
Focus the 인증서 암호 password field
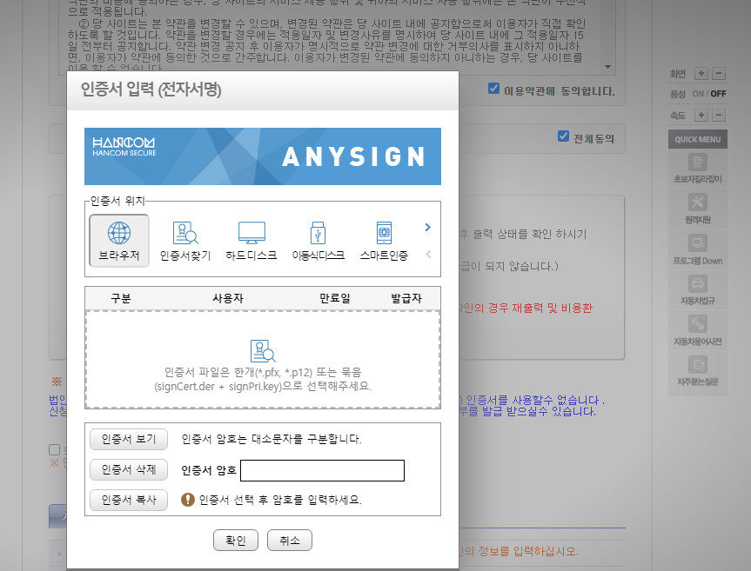tap(322, 471)
